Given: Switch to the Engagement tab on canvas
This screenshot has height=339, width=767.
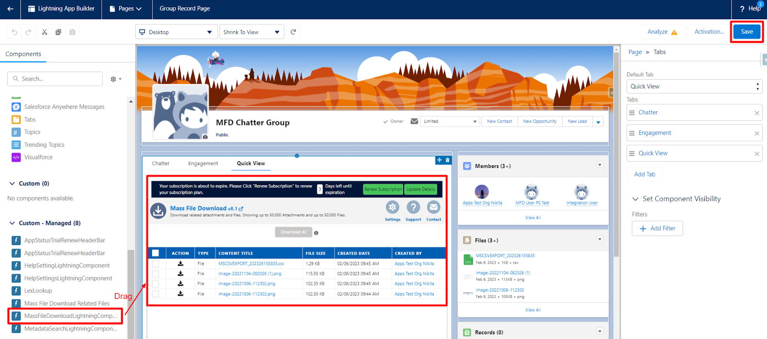Looking at the screenshot, I should (x=203, y=164).
